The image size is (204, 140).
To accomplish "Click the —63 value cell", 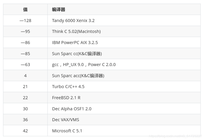I will point(25,65).
